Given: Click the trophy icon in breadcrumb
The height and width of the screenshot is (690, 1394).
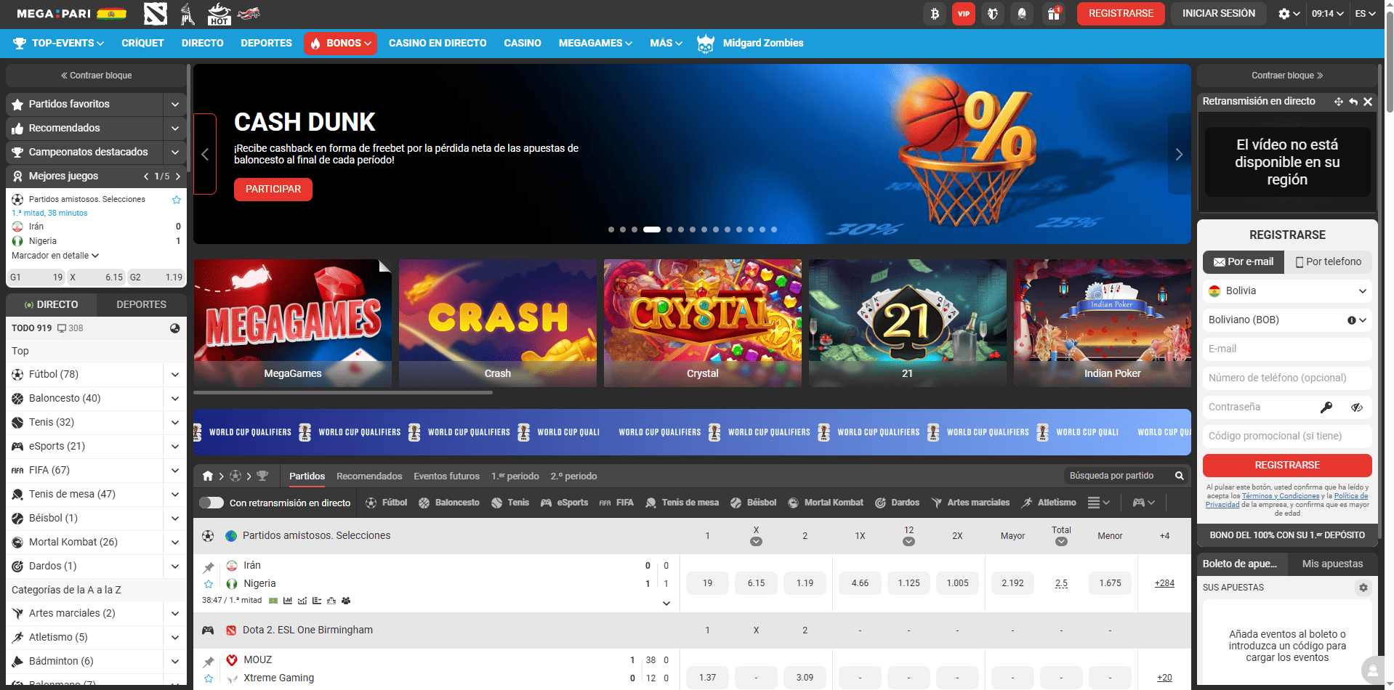Looking at the screenshot, I should pos(262,476).
